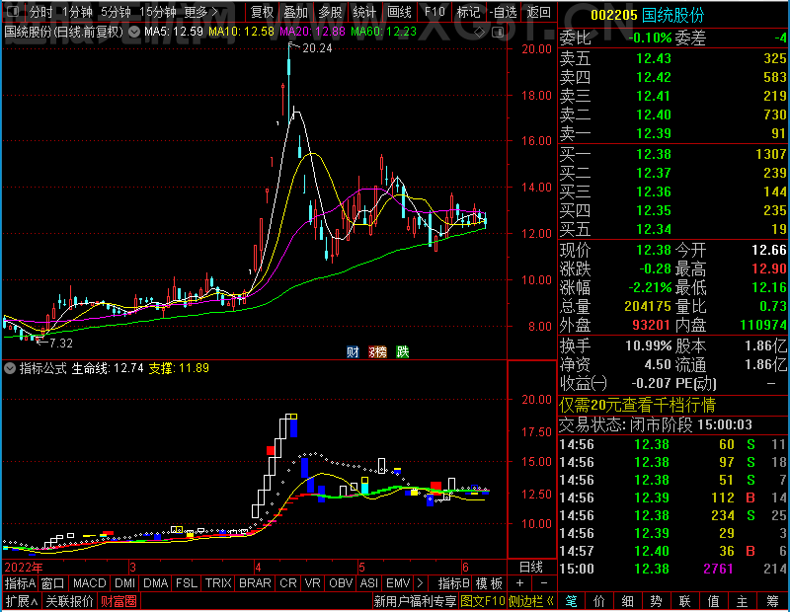
Task: Click the 7.32 low price marker
Action: [61, 344]
